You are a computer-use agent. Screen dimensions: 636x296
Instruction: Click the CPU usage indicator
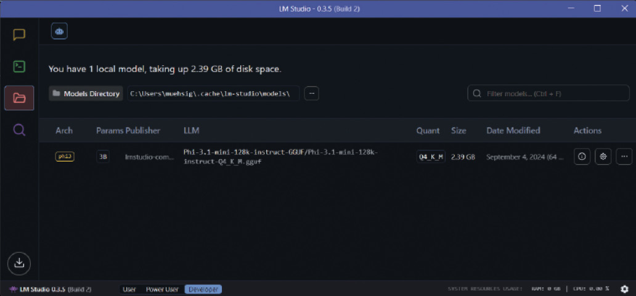[592, 289]
